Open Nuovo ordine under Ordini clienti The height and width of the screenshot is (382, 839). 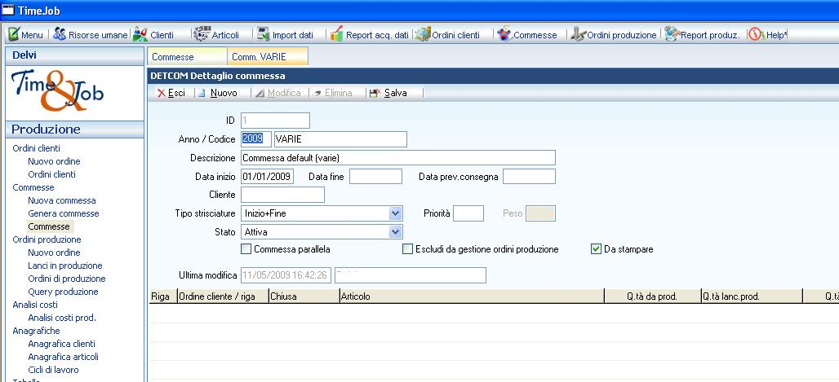click(54, 161)
